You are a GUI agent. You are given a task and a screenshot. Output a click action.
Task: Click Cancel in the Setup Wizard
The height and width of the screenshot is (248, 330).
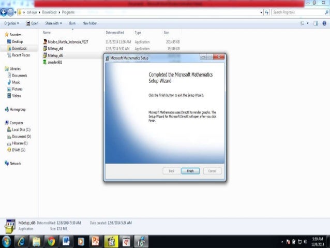tap(212, 171)
